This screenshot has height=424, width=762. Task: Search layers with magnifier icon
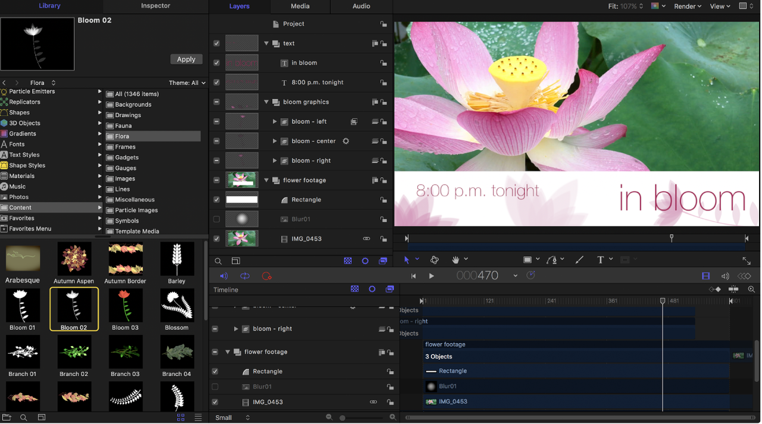pos(218,261)
